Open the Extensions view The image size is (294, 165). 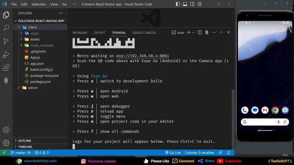6,68
